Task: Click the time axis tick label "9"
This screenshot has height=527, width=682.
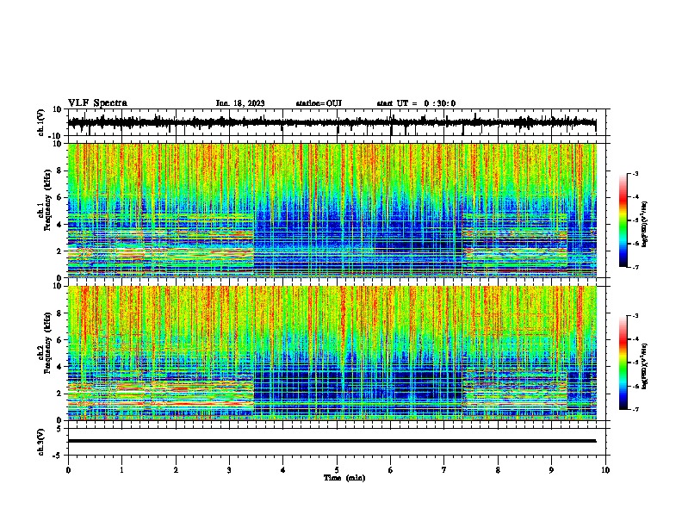Action: 551,469
